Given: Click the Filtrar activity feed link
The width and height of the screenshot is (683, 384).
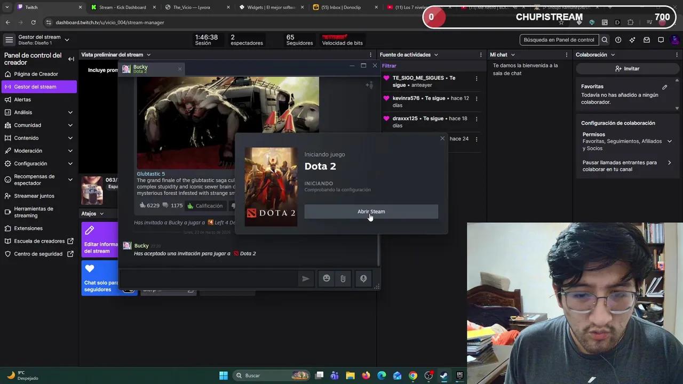Looking at the screenshot, I should (x=389, y=66).
